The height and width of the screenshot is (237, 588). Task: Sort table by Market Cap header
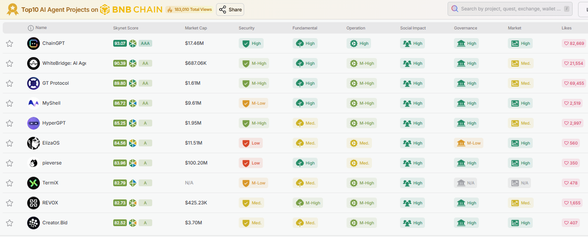pos(196,28)
